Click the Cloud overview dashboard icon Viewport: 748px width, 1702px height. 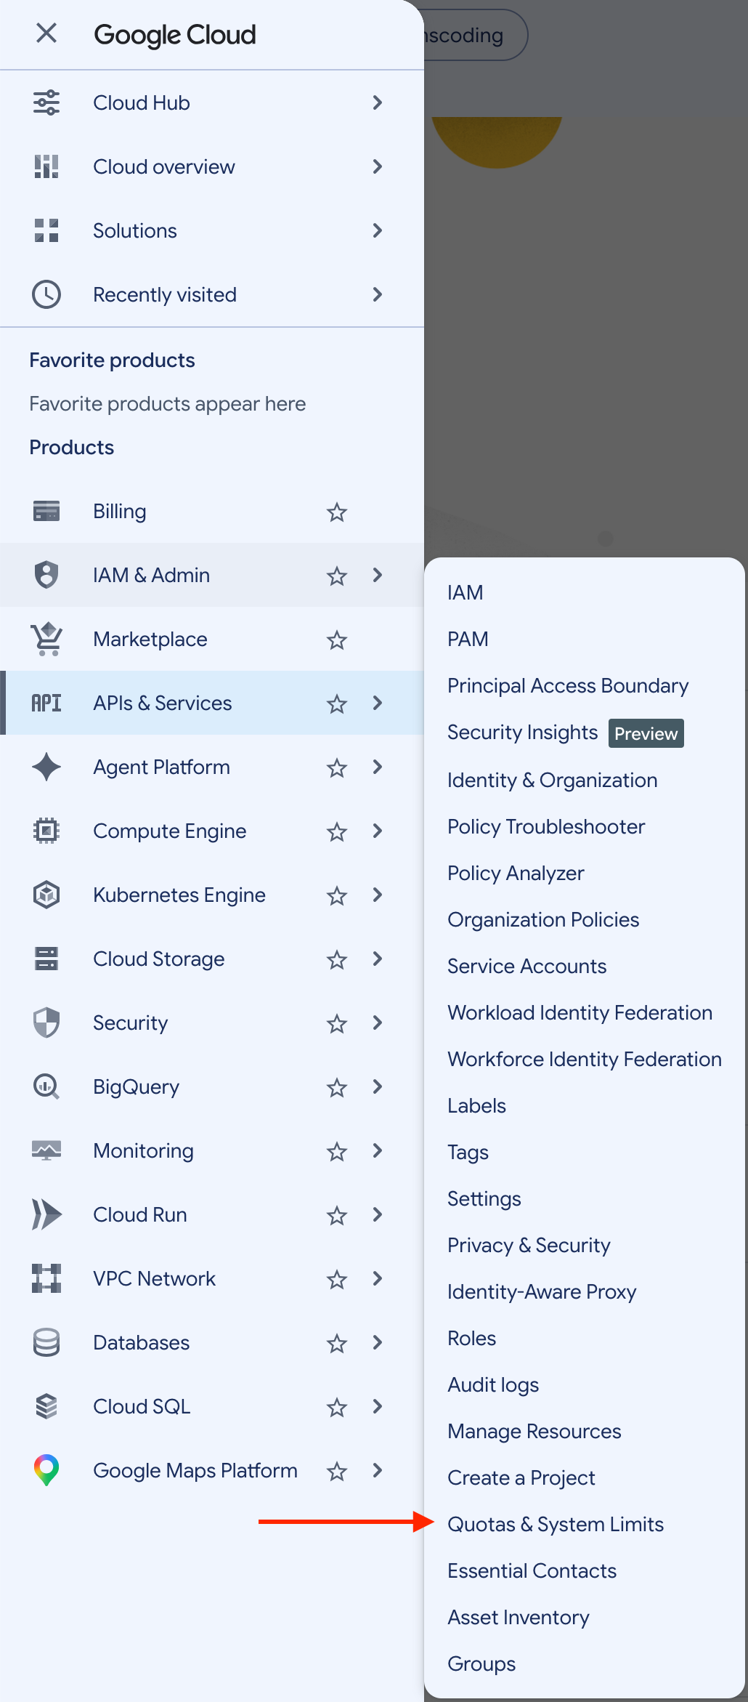coord(46,166)
